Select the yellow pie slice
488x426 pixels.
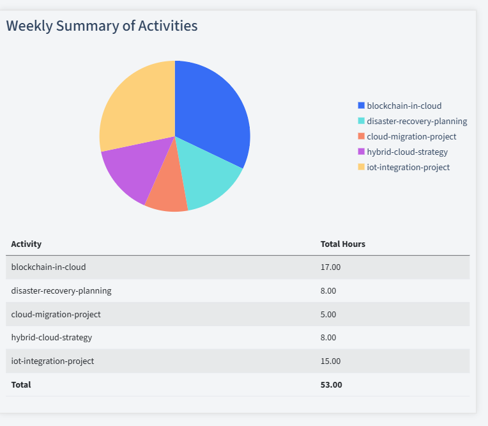pos(137,106)
